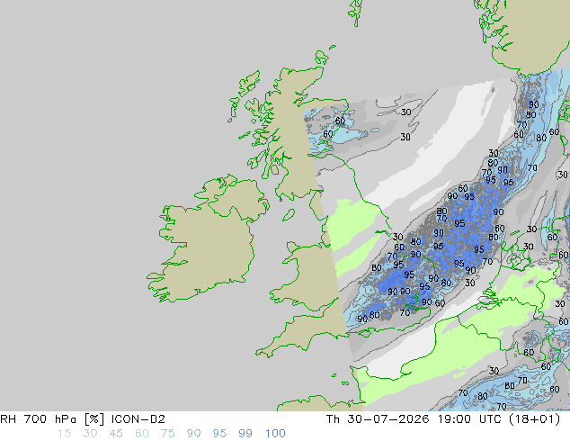
Task: Select the legend value 100
Action: tap(275, 434)
